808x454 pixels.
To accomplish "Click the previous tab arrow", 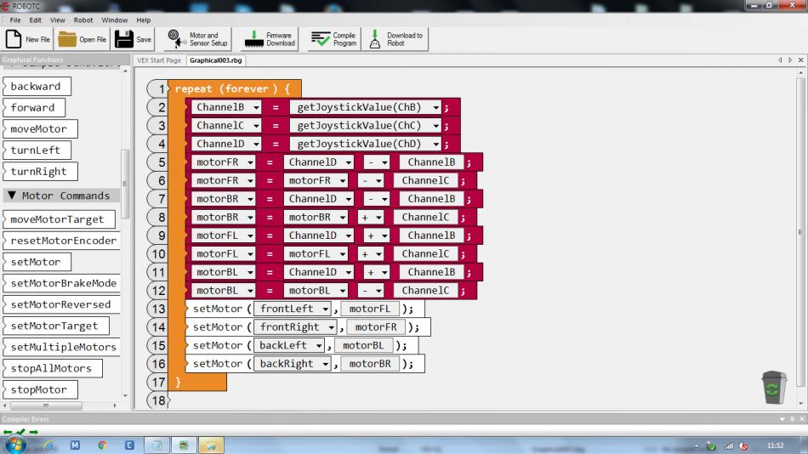I will coord(780,60).
